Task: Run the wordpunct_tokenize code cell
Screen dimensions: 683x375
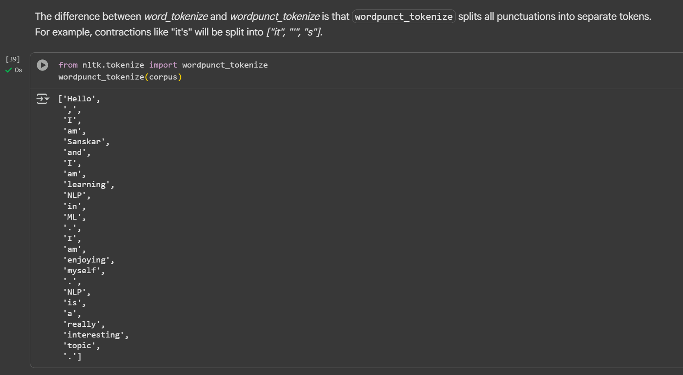Action: [42, 65]
